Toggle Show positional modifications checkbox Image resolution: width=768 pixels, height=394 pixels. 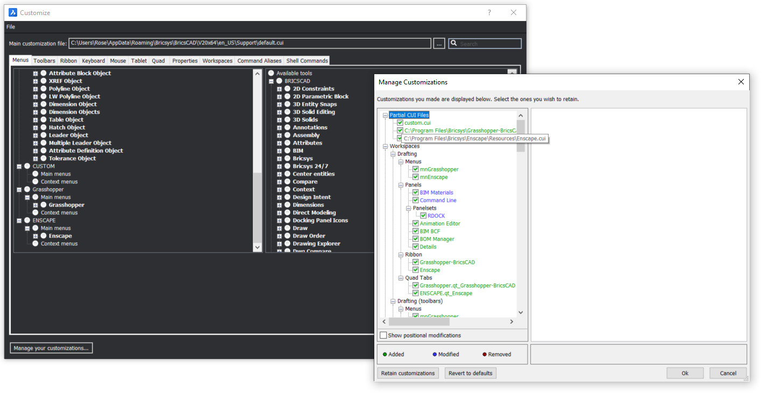coord(383,335)
